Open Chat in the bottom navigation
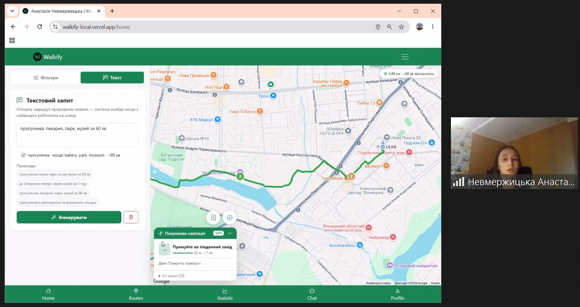 312,294
